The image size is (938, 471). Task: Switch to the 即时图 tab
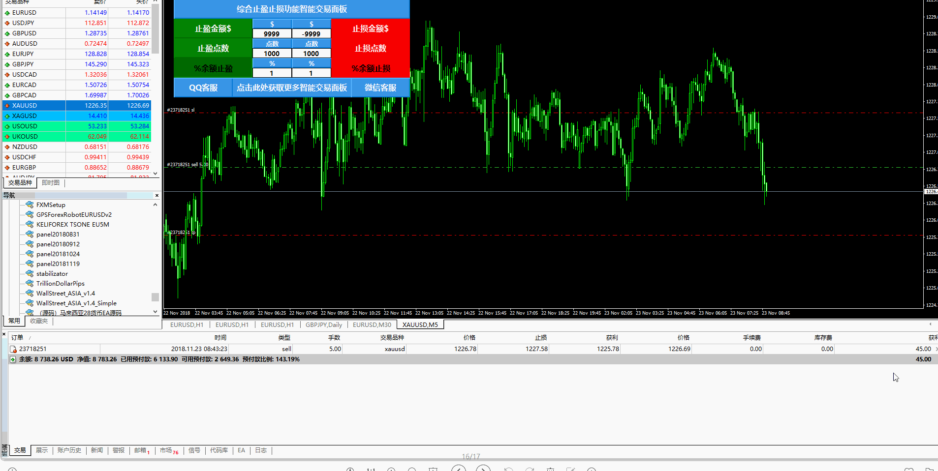[51, 183]
